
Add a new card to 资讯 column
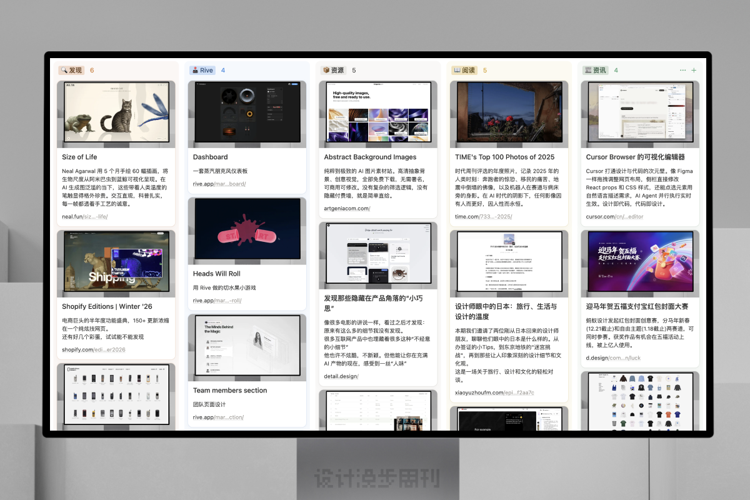tap(694, 71)
